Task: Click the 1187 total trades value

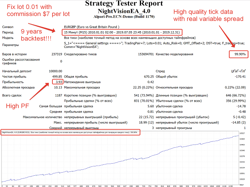Action: 59,95
